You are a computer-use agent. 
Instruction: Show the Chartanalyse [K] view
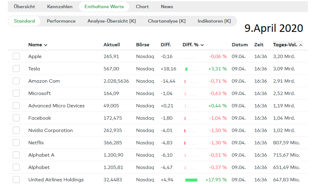[167, 21]
